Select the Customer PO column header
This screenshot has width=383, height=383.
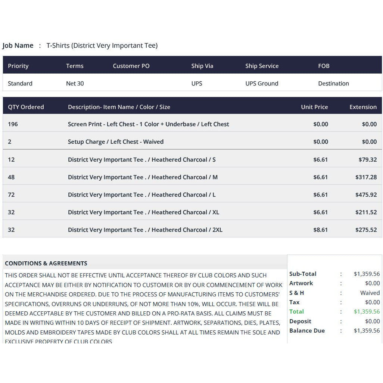(x=131, y=66)
